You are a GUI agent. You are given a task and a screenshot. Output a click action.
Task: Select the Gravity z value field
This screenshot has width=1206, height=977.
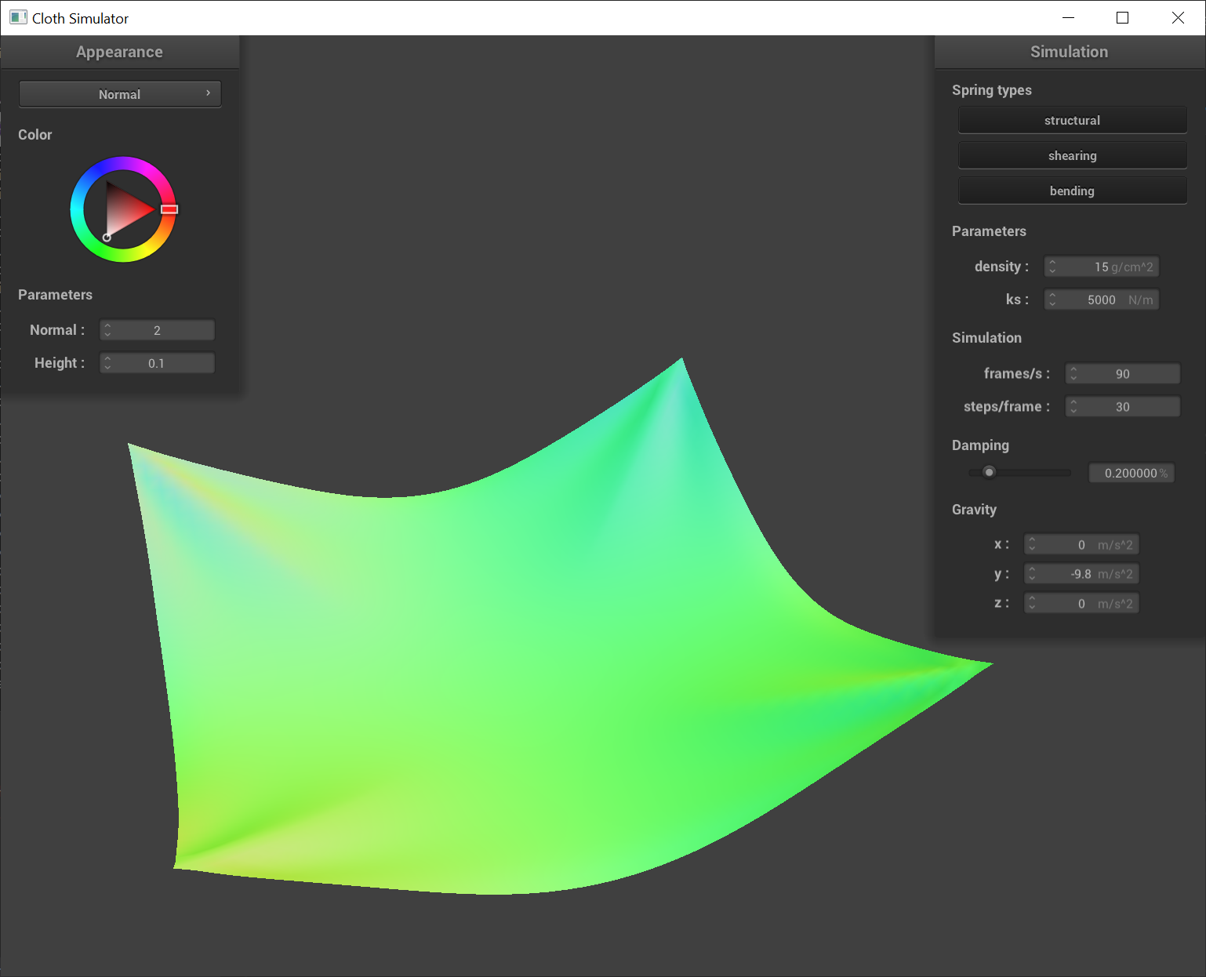(x=1081, y=603)
